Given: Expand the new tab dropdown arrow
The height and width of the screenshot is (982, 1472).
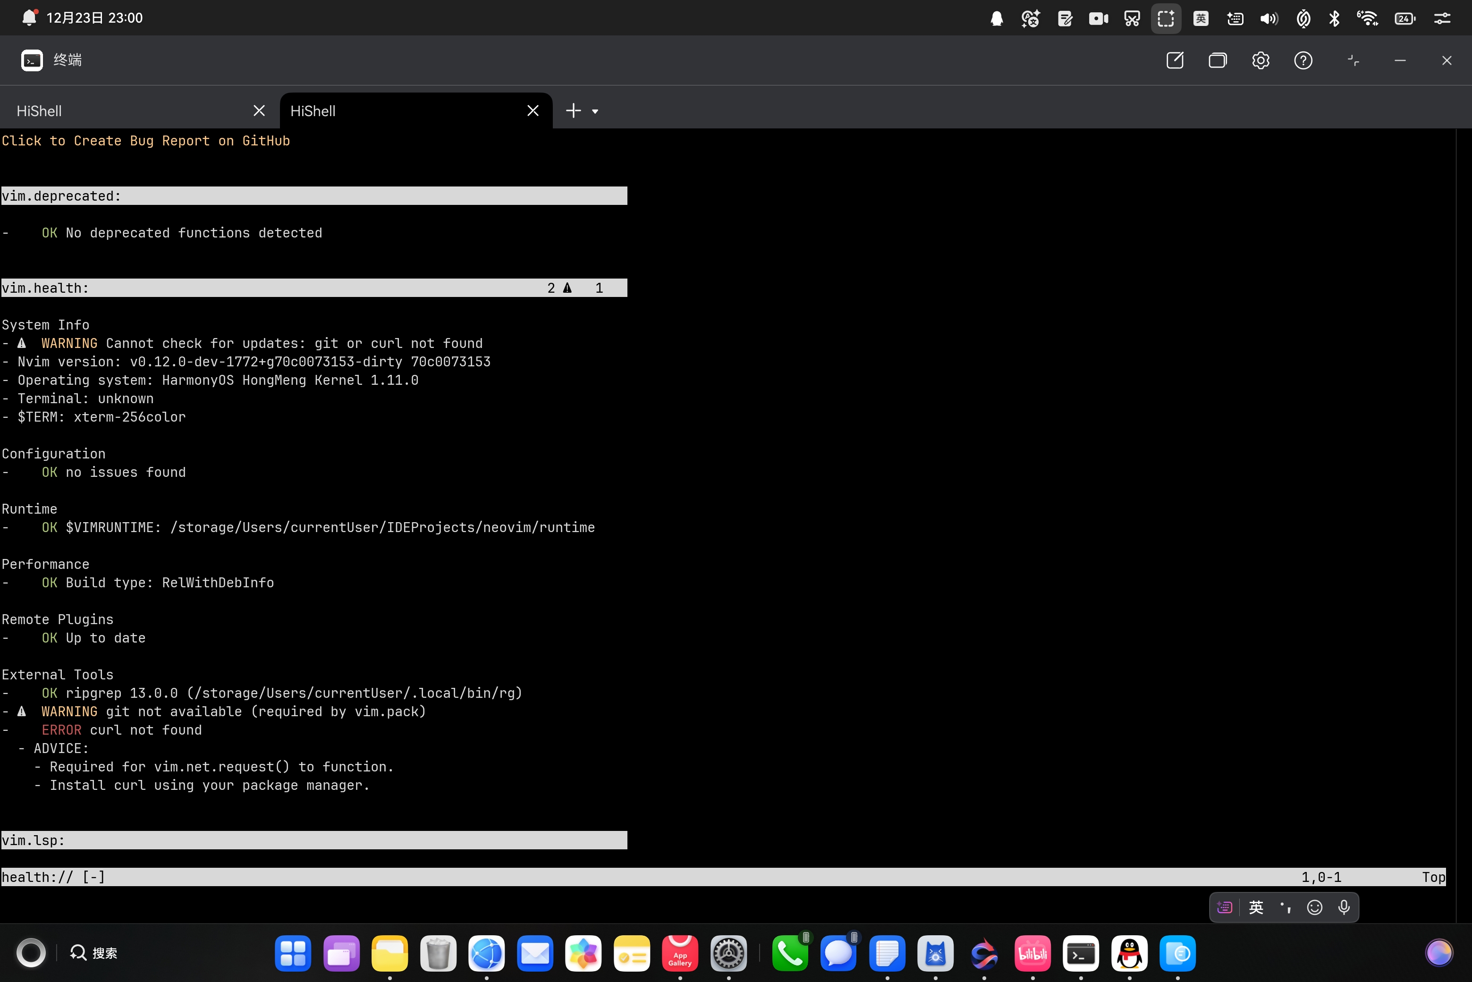Looking at the screenshot, I should pyautogui.click(x=595, y=111).
